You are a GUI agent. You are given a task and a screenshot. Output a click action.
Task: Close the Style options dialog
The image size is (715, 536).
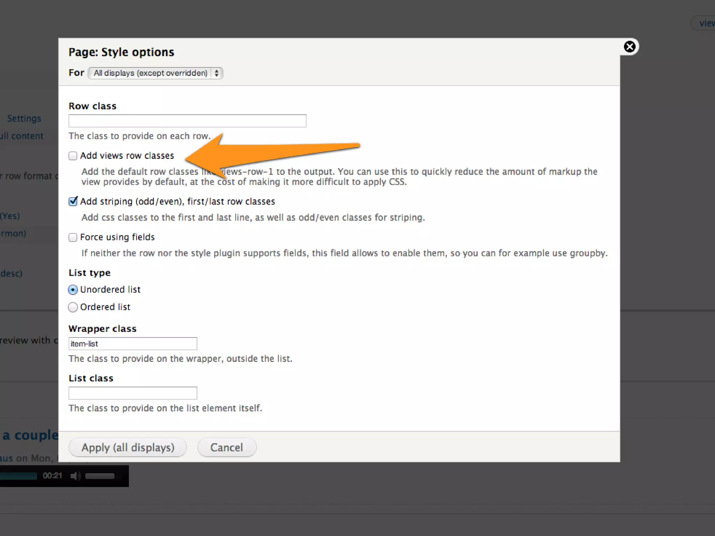tap(629, 47)
